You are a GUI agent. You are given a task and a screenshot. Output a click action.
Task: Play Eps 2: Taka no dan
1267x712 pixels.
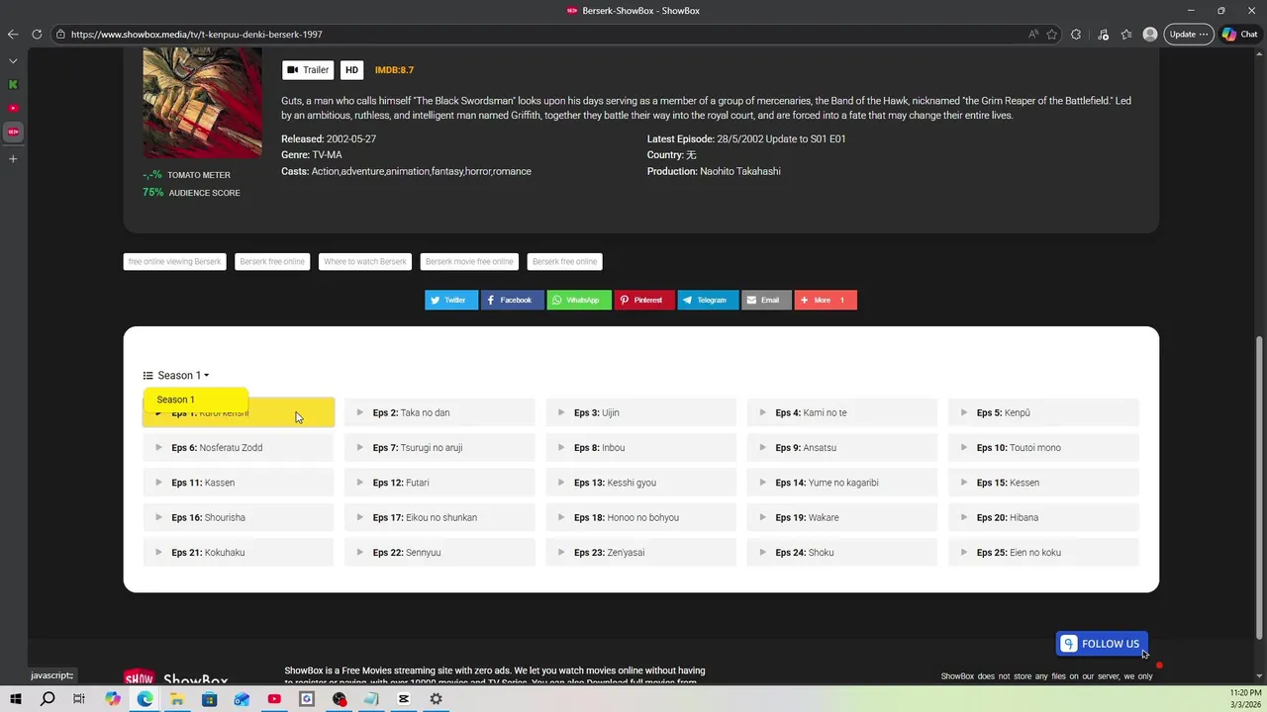(440, 413)
